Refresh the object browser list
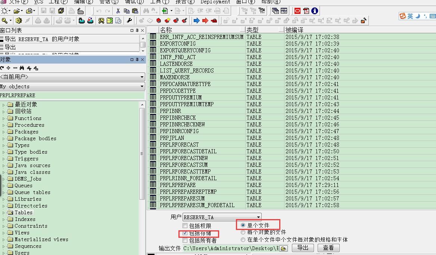Screen dimensions: 436x255 pos(2,68)
